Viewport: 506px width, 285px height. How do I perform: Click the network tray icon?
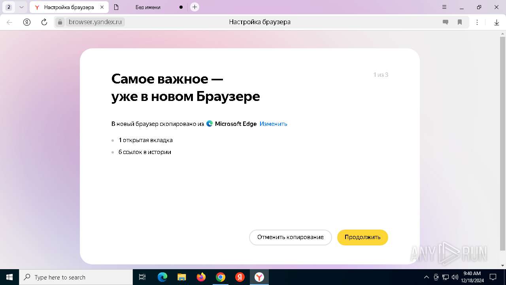(x=446, y=277)
